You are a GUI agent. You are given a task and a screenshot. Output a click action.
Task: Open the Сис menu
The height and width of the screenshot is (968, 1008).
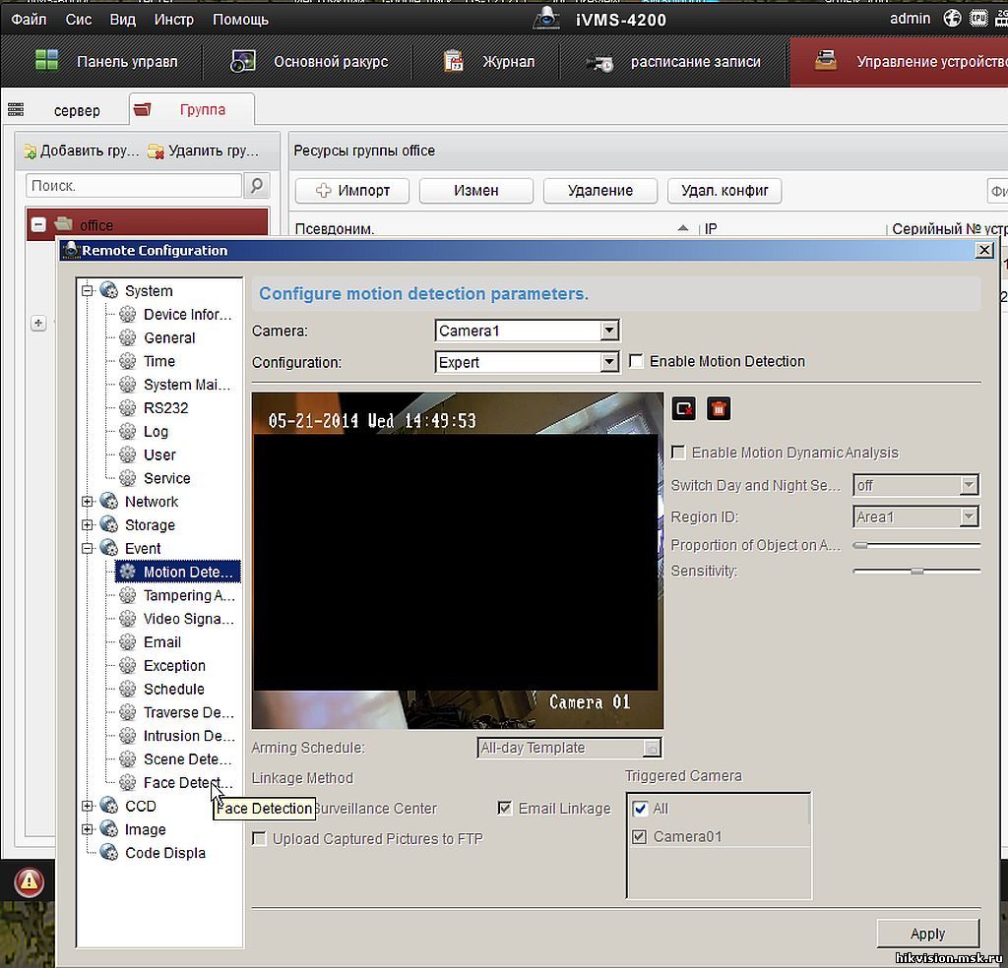pyautogui.click(x=79, y=20)
